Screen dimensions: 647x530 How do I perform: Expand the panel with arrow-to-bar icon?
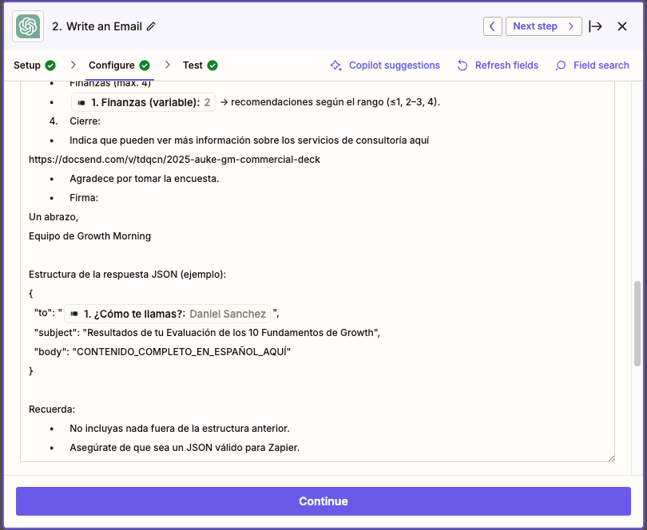pyautogui.click(x=595, y=26)
